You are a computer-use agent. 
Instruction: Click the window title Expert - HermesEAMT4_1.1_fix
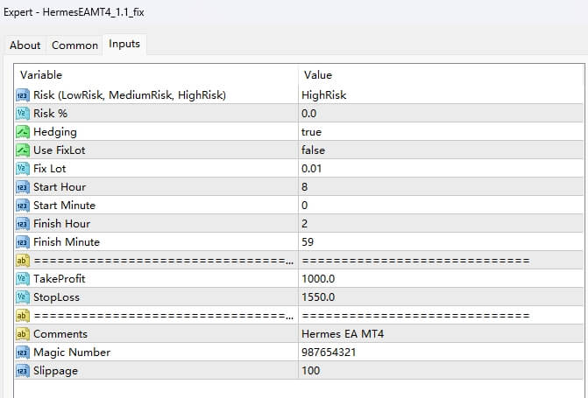click(74, 12)
